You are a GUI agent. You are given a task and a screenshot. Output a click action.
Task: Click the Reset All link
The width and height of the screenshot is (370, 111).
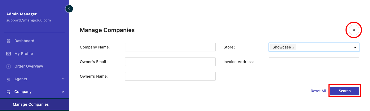[318, 91]
